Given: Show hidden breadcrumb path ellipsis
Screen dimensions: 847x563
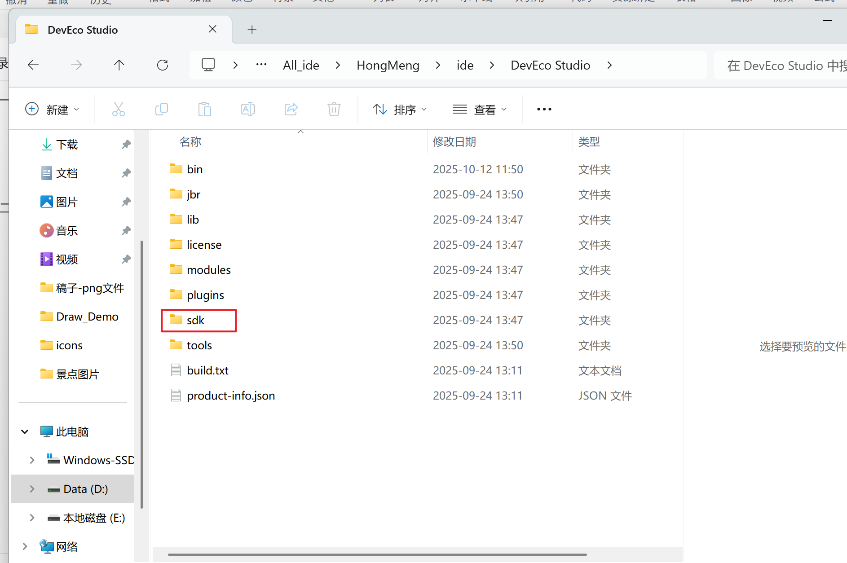Looking at the screenshot, I should click(261, 65).
